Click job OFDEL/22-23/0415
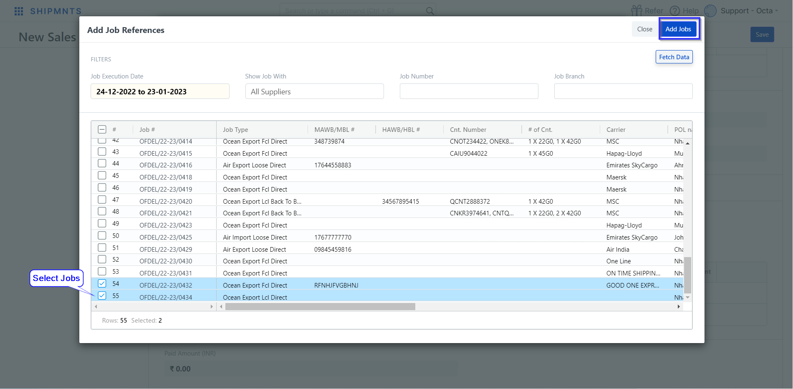The image size is (793, 389). pyautogui.click(x=166, y=154)
